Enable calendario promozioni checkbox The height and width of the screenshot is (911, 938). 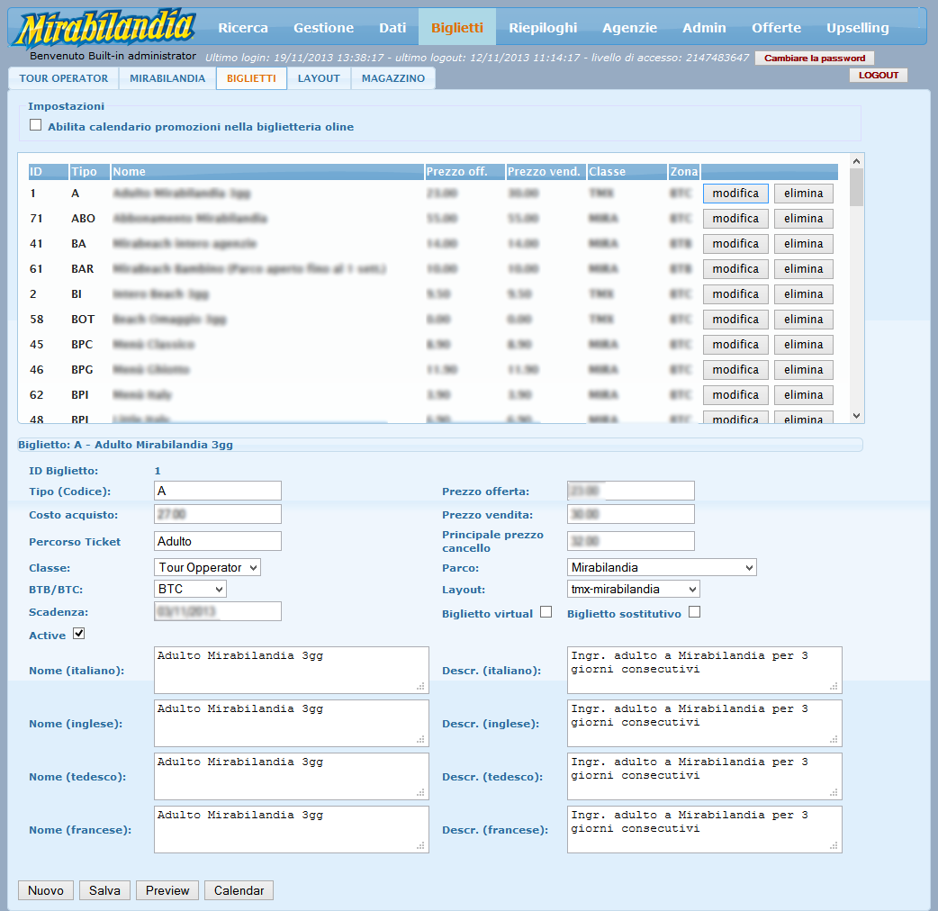click(36, 125)
